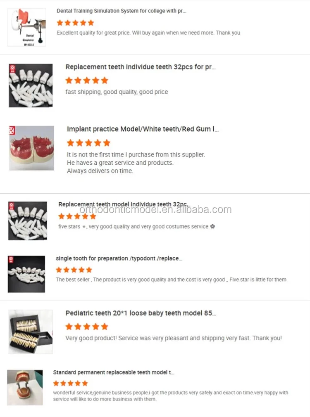Open "Replacement teeth individue teeth 32pcs" product link
The image size is (310, 417).
point(140,67)
